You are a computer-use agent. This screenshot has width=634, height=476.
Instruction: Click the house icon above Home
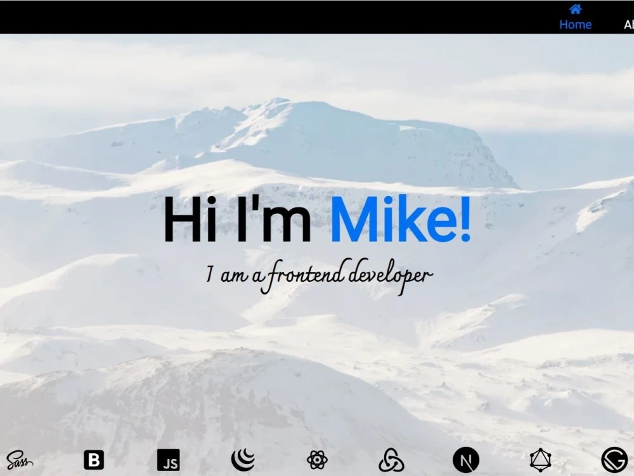click(576, 9)
